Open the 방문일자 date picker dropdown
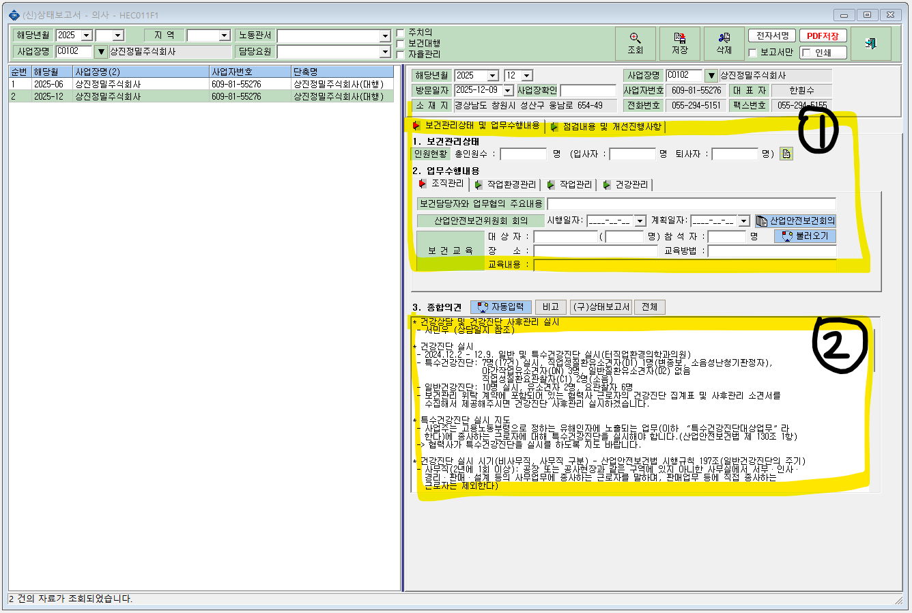Screen dimensions: 912x613 click(x=508, y=90)
